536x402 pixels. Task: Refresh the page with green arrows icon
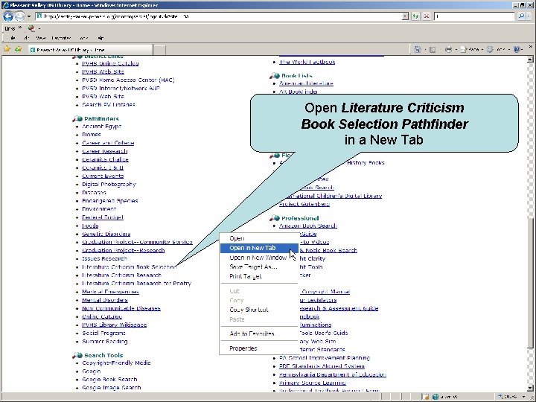pyautogui.click(x=415, y=16)
